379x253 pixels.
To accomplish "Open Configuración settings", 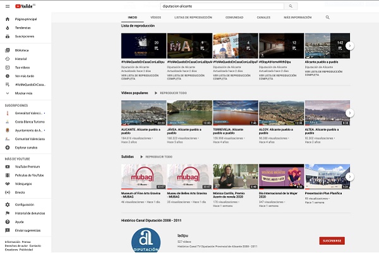I will (x=26, y=204).
